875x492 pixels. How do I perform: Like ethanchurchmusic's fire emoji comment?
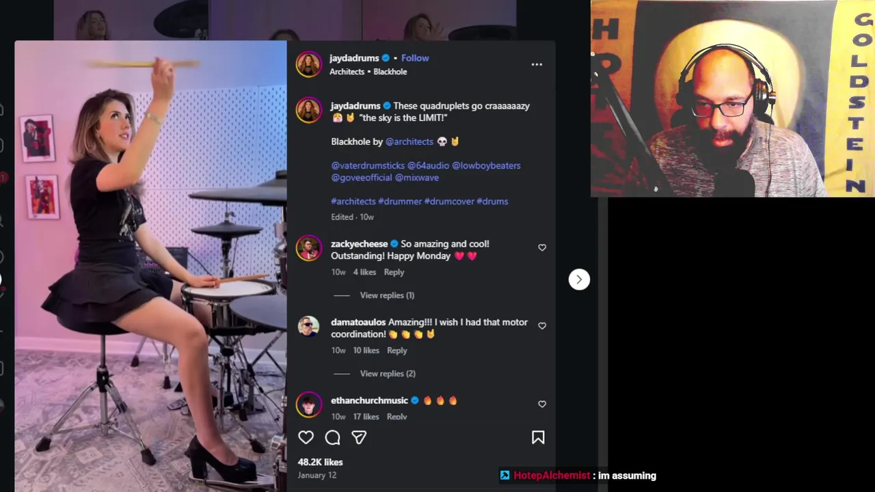(x=542, y=404)
